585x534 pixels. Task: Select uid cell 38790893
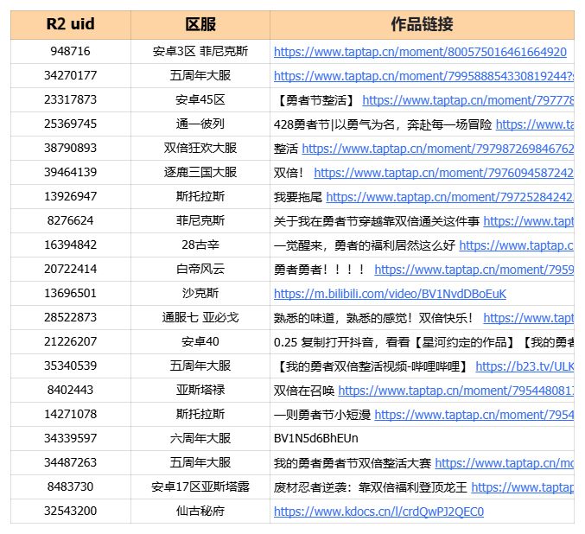(x=71, y=149)
